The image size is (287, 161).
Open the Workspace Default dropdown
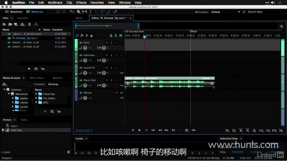coord(226,12)
